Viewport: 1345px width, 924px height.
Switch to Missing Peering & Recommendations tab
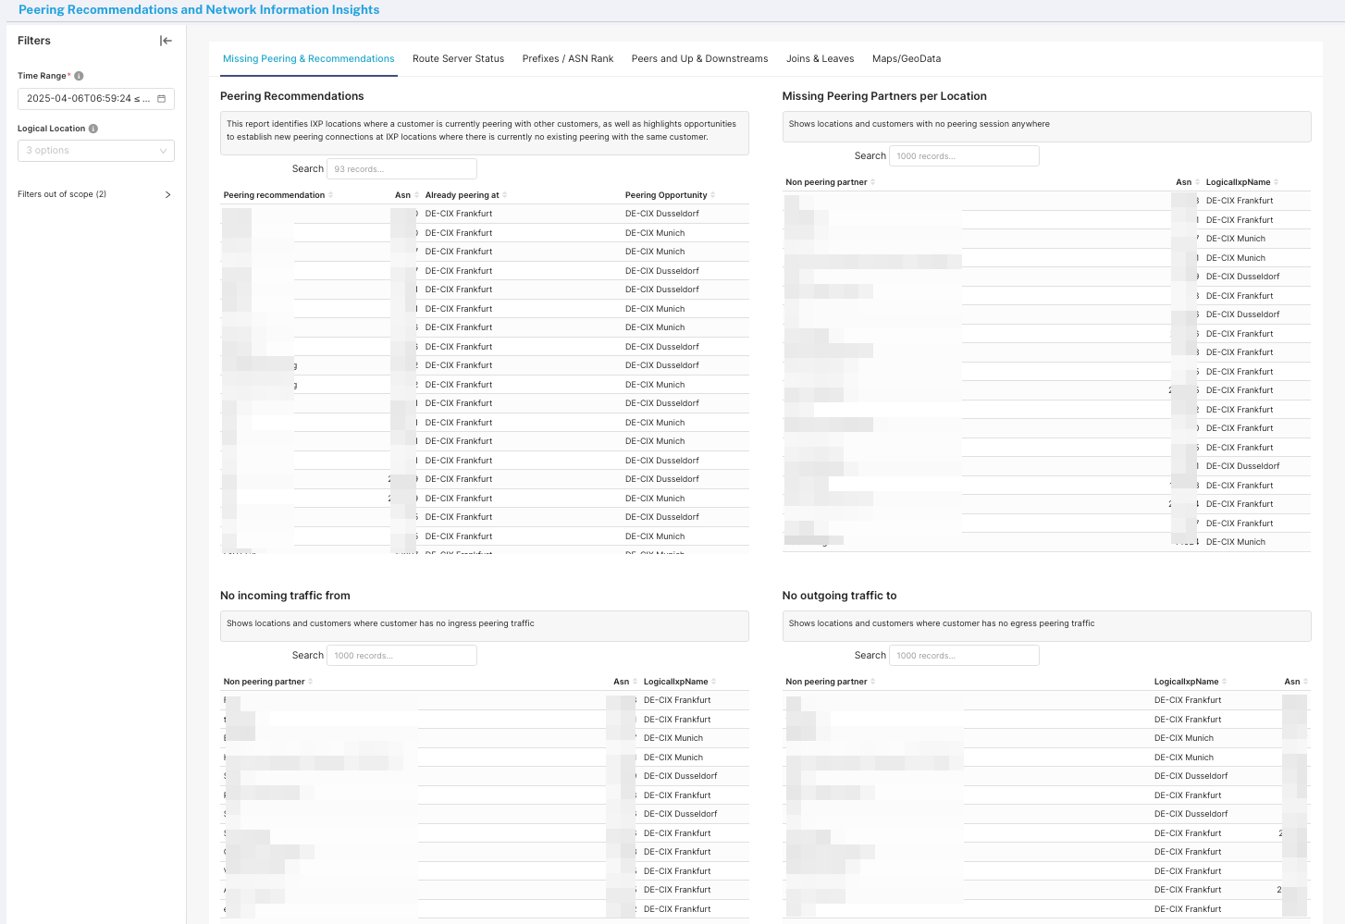(x=308, y=58)
